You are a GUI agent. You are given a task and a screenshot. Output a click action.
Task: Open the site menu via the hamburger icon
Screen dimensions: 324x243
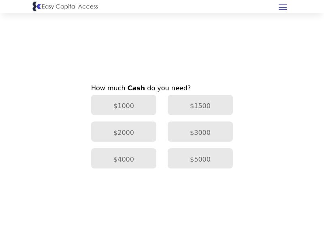point(283,7)
